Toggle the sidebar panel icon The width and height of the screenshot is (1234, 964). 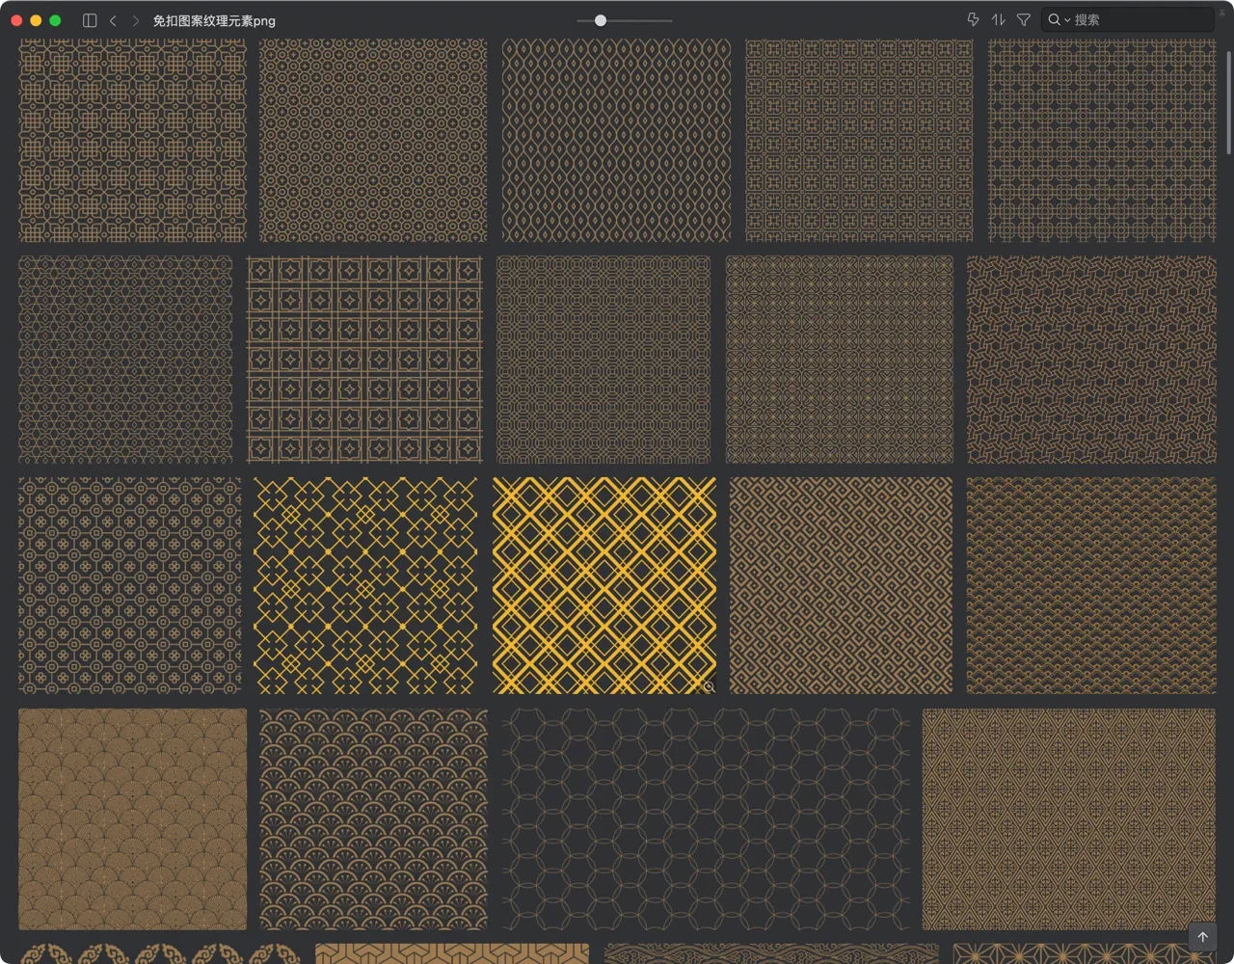tap(90, 20)
